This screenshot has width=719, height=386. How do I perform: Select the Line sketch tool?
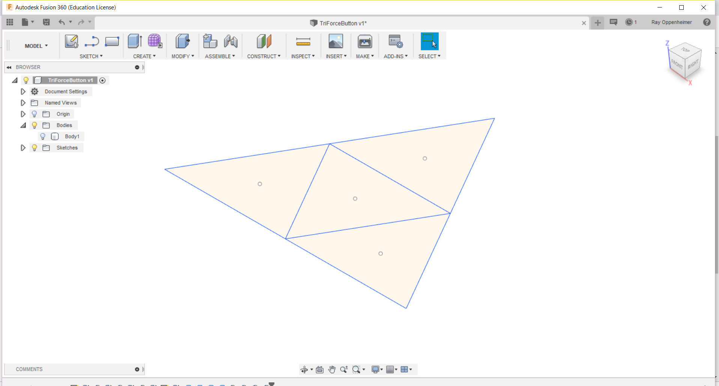click(92, 41)
